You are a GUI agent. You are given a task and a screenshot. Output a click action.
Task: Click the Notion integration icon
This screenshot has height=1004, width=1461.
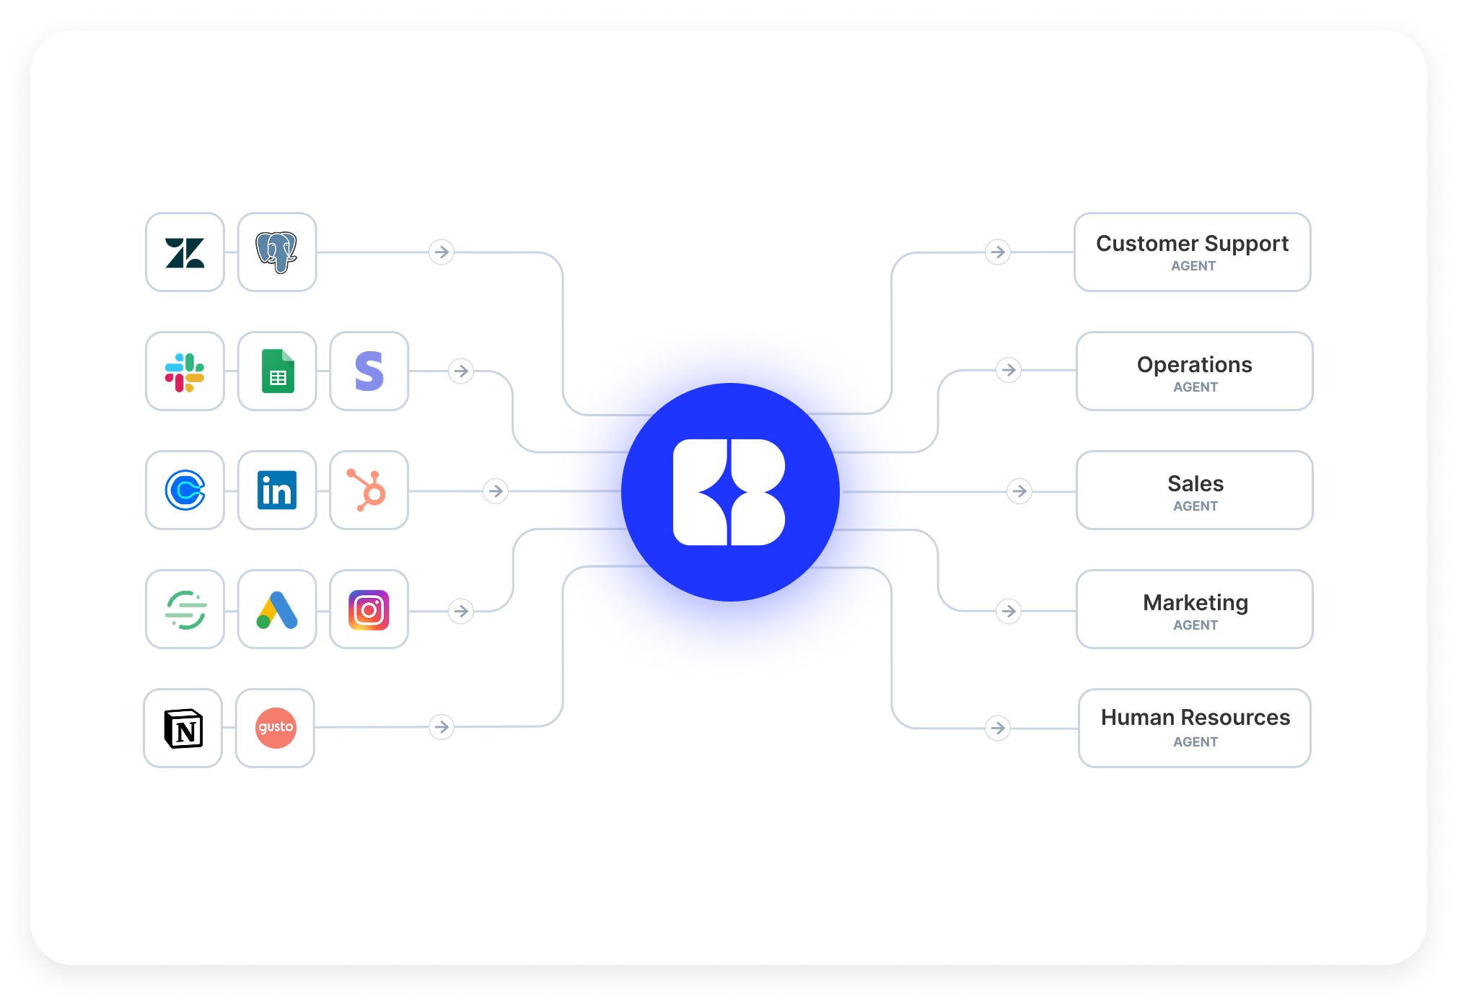pyautogui.click(x=183, y=728)
